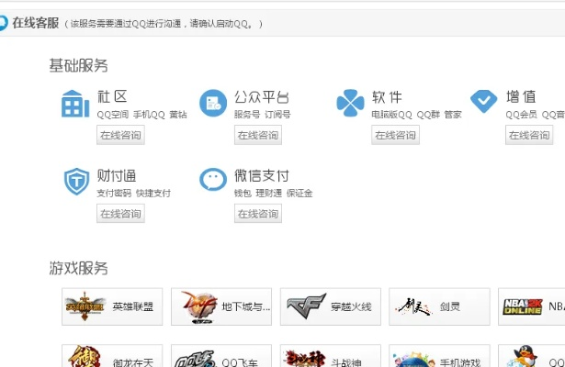565x367 pixels.
Task: Open 在线咨询 under 微信支付
Action: [258, 214]
